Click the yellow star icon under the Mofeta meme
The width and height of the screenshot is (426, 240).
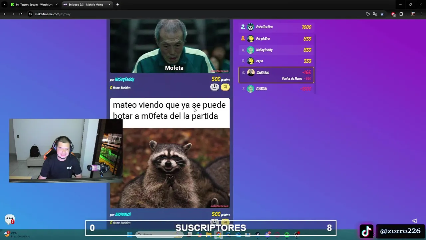pyautogui.click(x=225, y=87)
